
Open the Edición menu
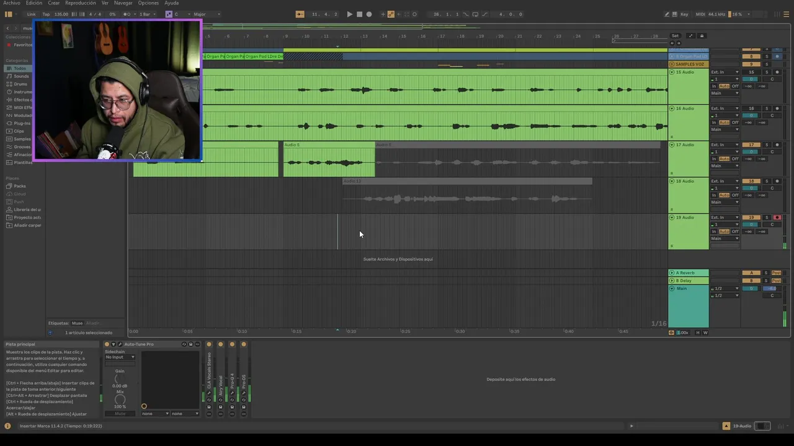pos(34,3)
